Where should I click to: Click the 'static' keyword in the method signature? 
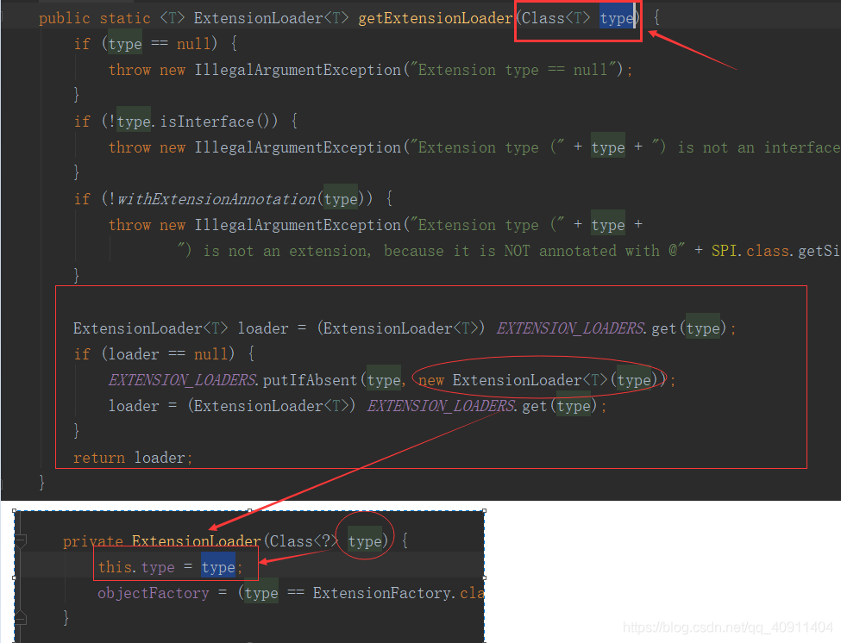coord(125,18)
